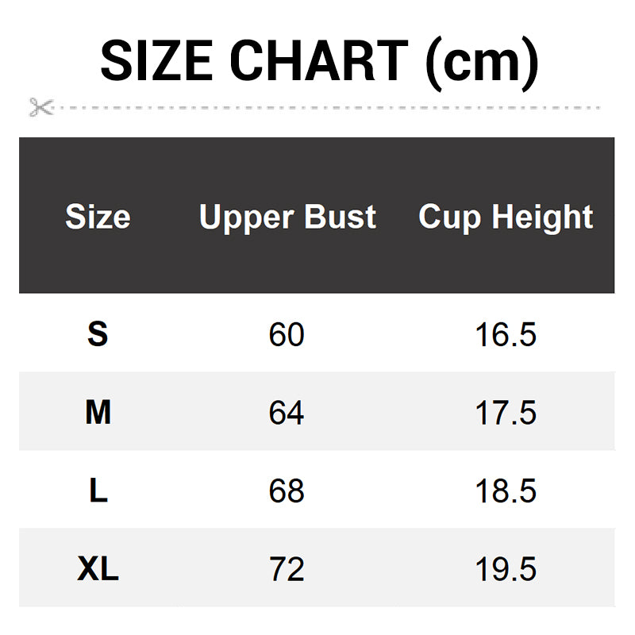Click the dashed cut line below the title

325,106
